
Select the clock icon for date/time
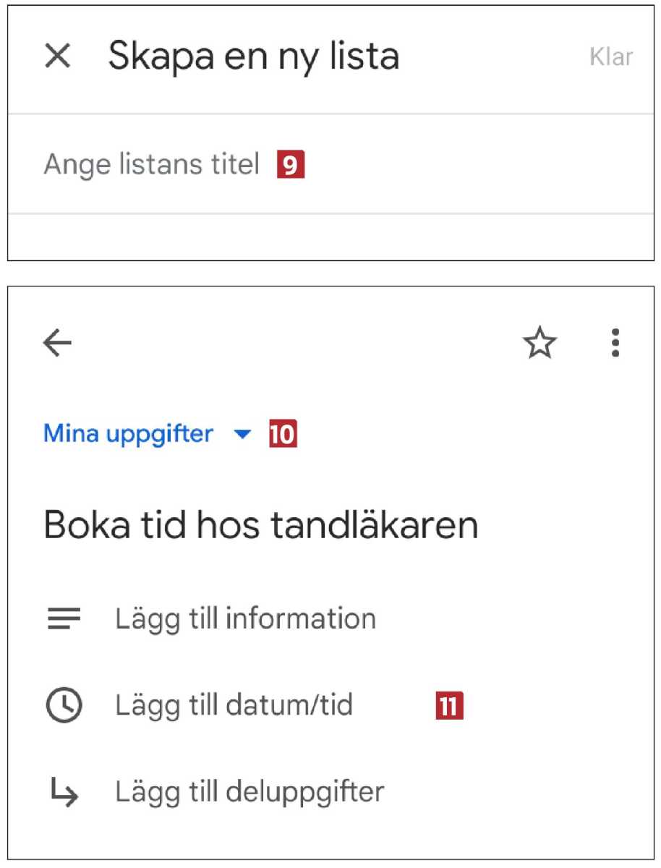point(64,705)
